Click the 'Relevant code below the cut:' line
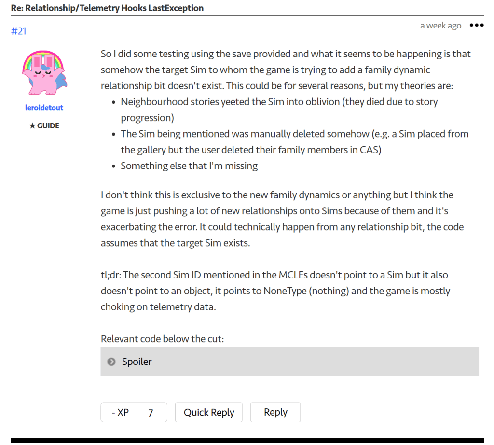This screenshot has width=494, height=445. pos(163,339)
